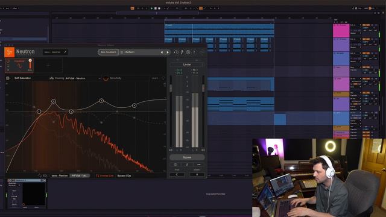This screenshot has height=217, width=386.
Task: Toggle the zero latency lightning icon
Action: [x=182, y=52]
